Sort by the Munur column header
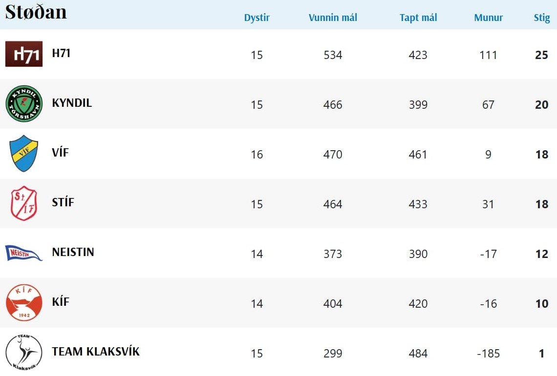The height and width of the screenshot is (376, 557). tap(489, 18)
